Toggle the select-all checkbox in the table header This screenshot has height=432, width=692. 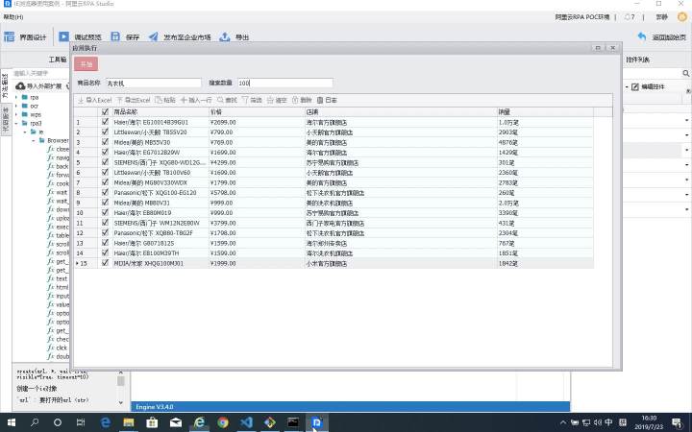[105, 112]
